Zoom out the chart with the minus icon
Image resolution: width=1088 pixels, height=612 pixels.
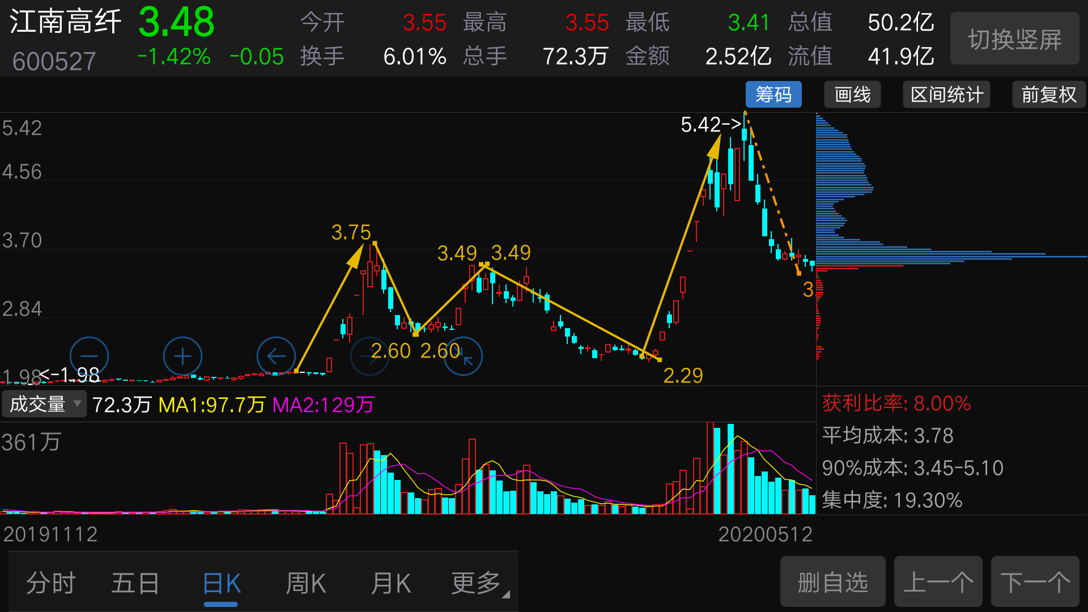pos(89,356)
